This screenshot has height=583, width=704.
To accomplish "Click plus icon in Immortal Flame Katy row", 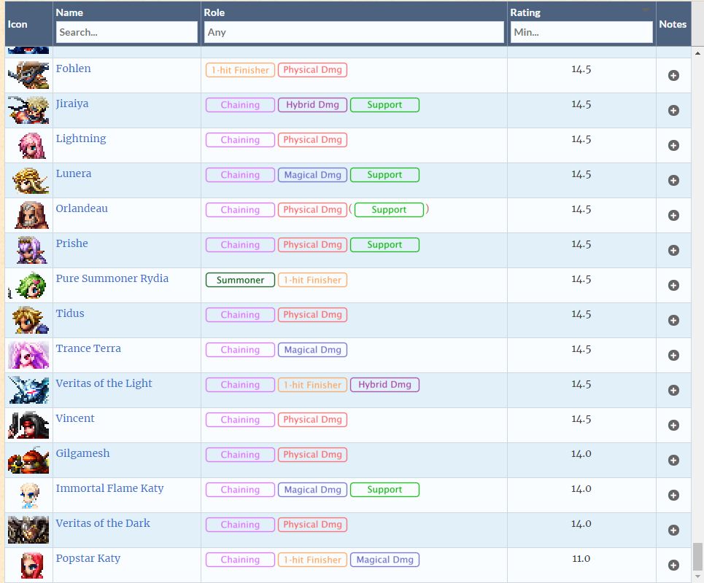I will [673, 495].
